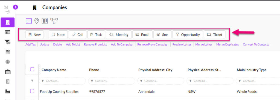Open the filter options funnel beside the checkbox column
Viewport: 280px width, 100px height.
pos(32,81)
